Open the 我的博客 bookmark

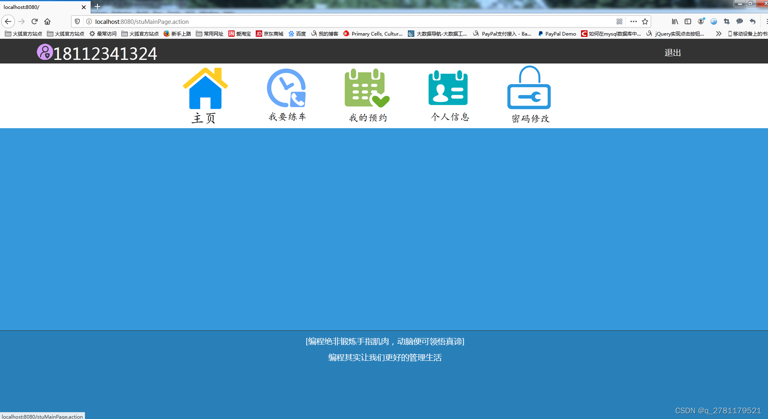325,34
